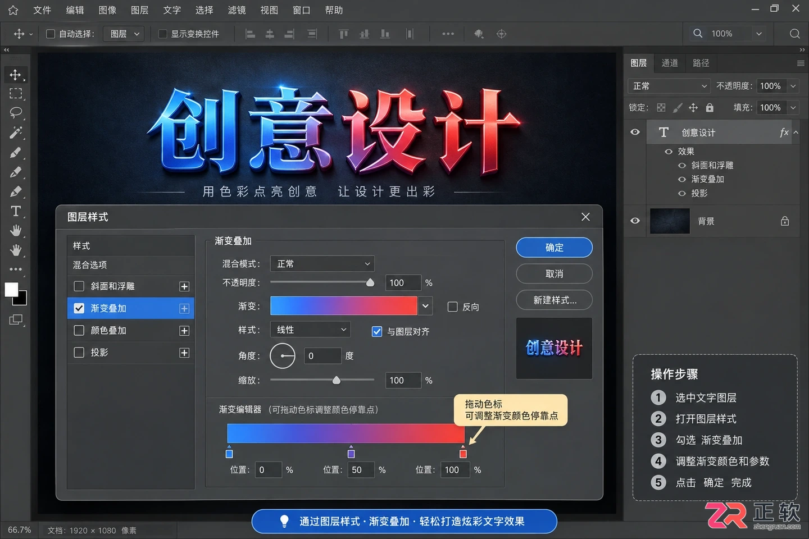Switch to the 路径 tab

pos(701,63)
